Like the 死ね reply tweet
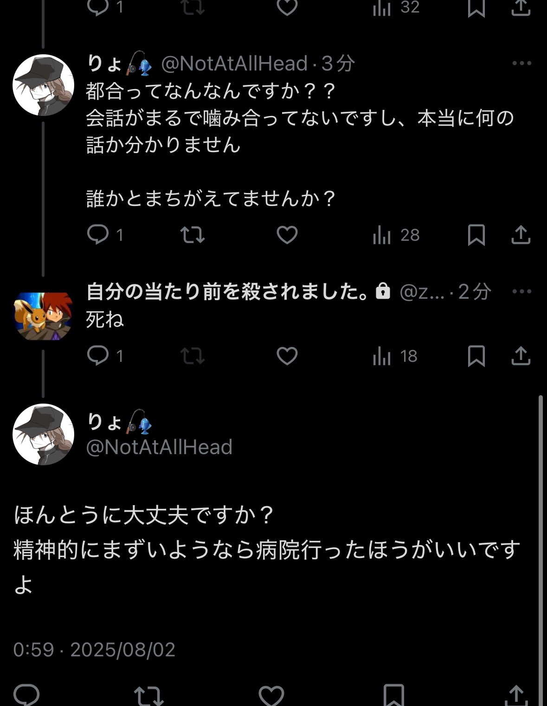Viewport: 547px width, 706px height. [287, 356]
